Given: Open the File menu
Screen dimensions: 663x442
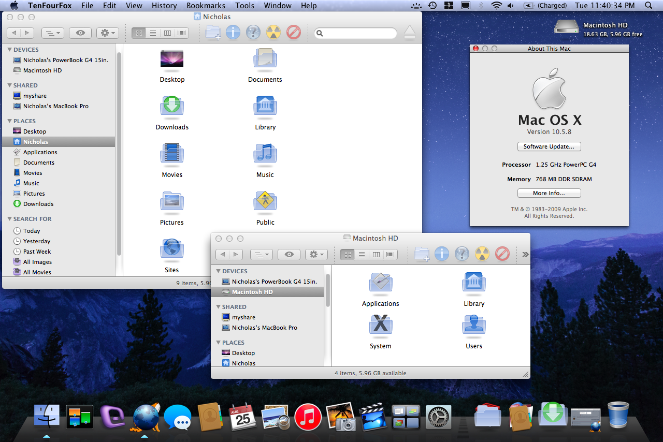Looking at the screenshot, I should pyautogui.click(x=88, y=6).
